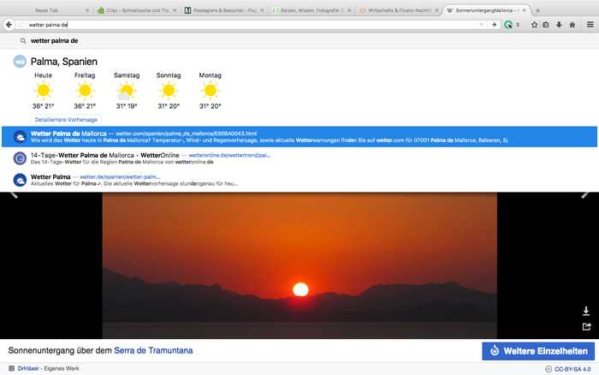Image resolution: width=599 pixels, height=375 pixels.
Task: Show previous image with left chevron
Action: (15, 195)
